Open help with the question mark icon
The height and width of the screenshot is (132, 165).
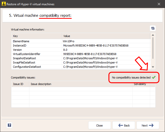click(10, 125)
